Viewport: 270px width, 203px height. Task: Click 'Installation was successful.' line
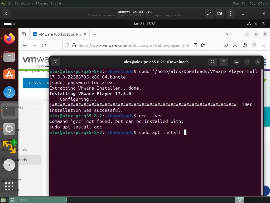click(x=86, y=110)
